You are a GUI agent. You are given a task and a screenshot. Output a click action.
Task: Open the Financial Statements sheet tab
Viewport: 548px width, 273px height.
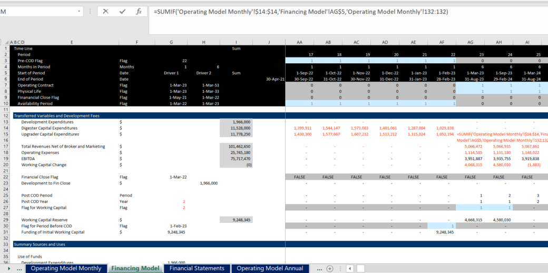point(197,268)
